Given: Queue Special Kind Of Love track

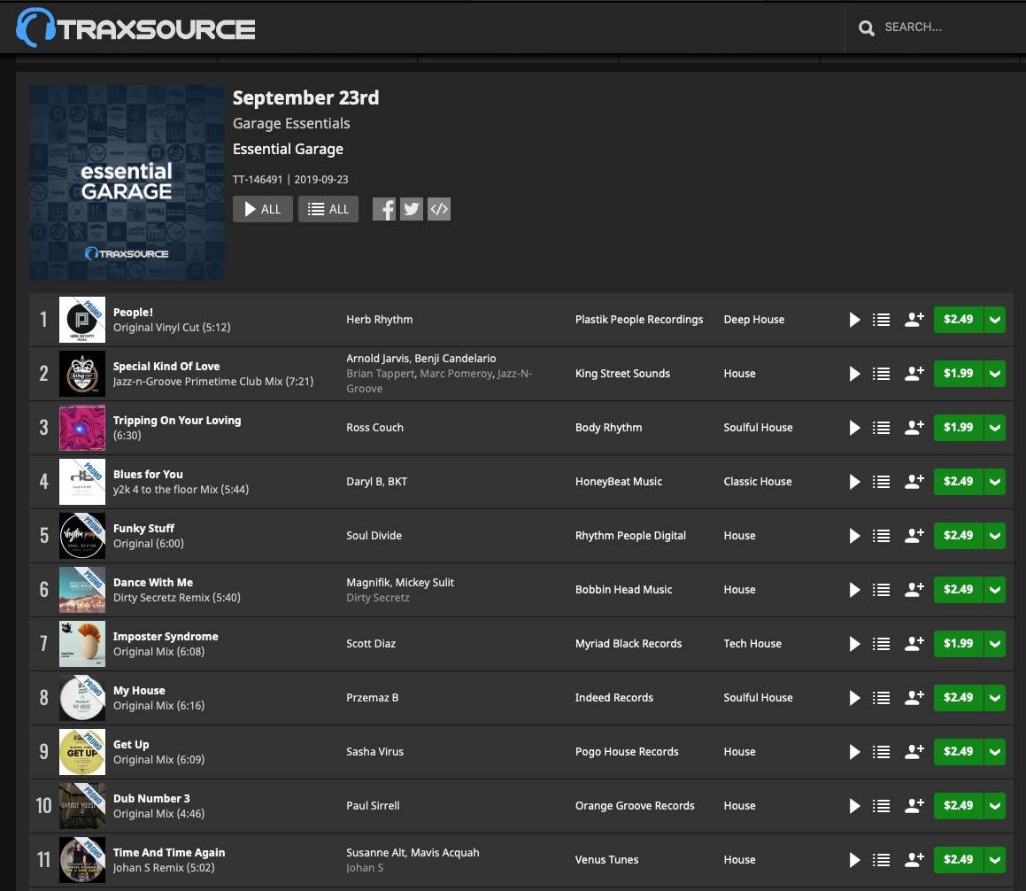Looking at the screenshot, I should 882,374.
